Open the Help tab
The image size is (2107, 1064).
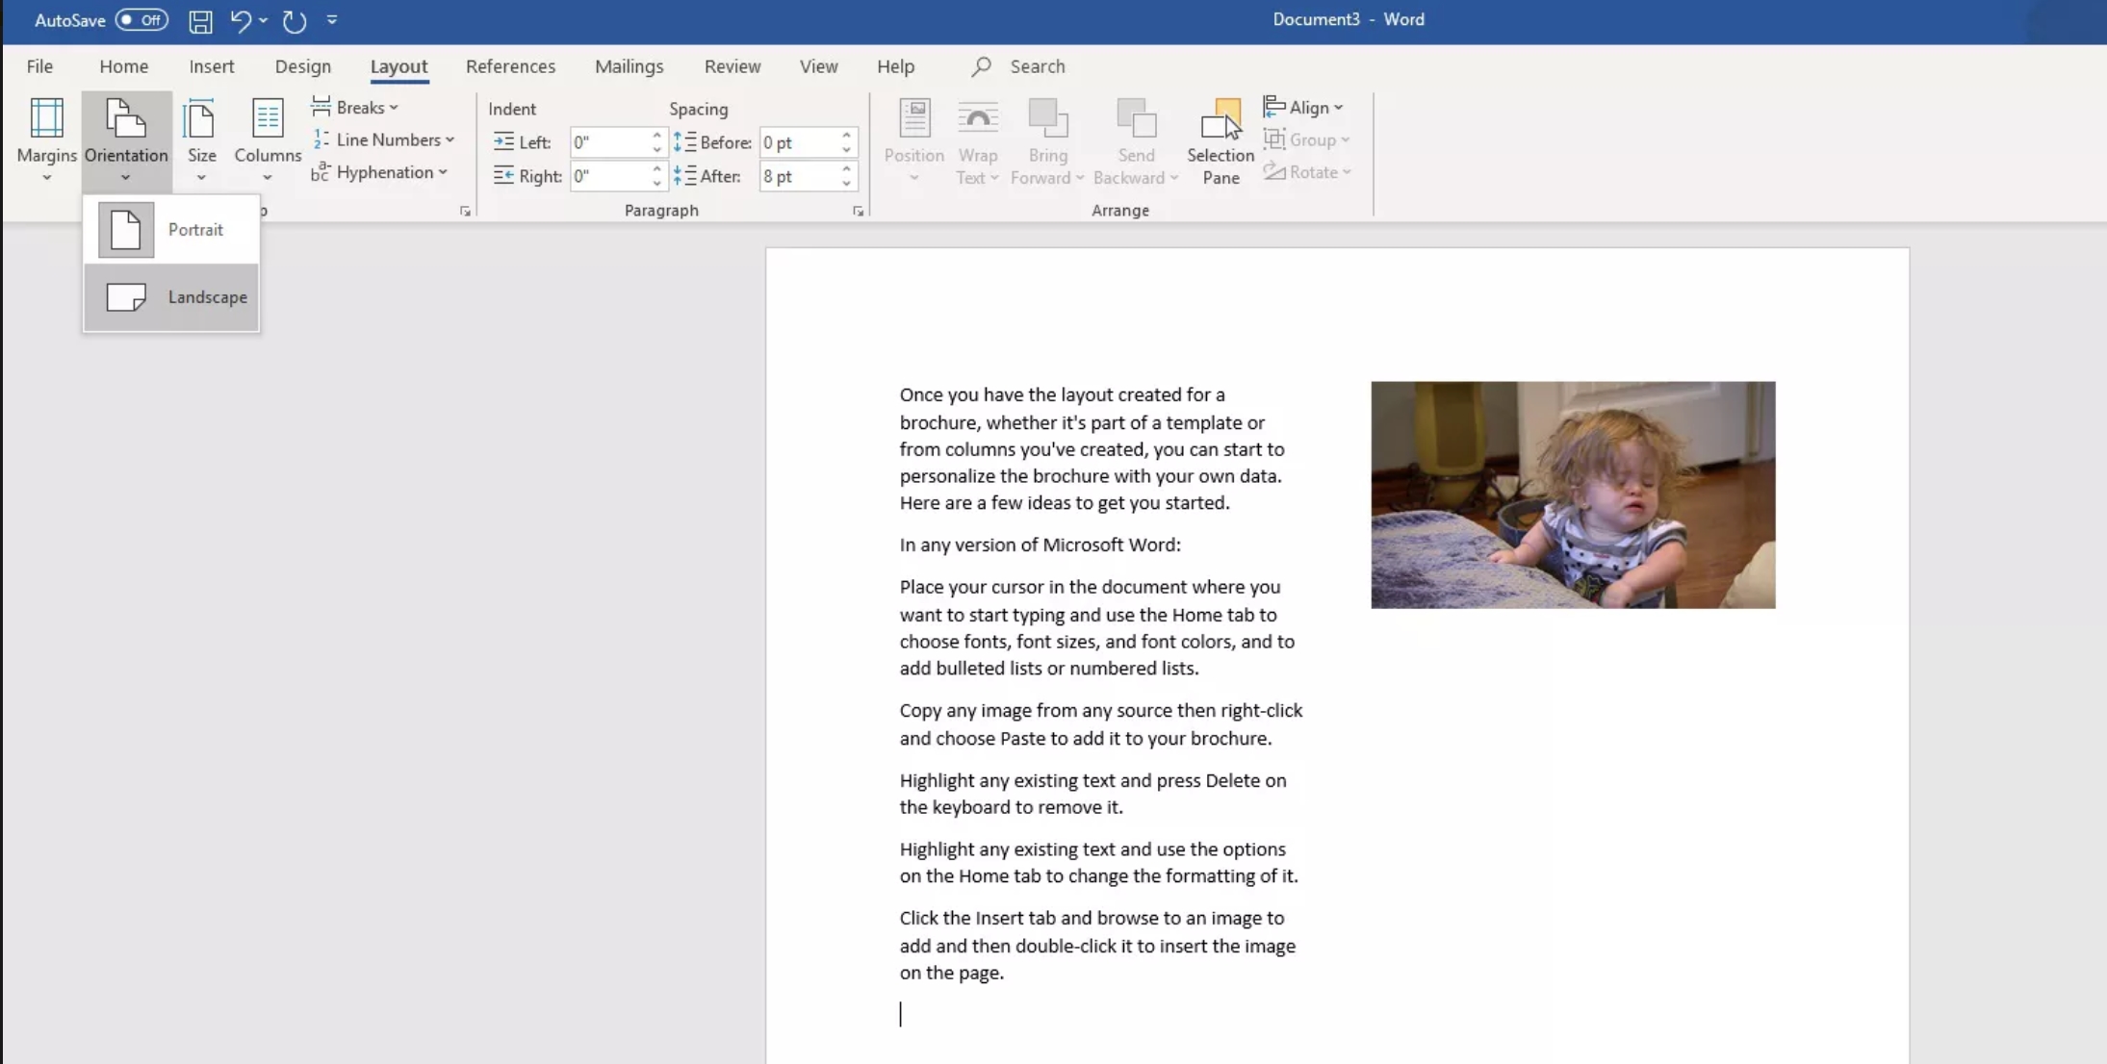895,66
